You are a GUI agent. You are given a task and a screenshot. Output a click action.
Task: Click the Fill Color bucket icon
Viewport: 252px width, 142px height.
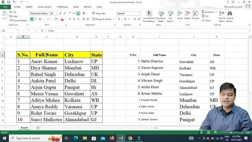(56, 19)
